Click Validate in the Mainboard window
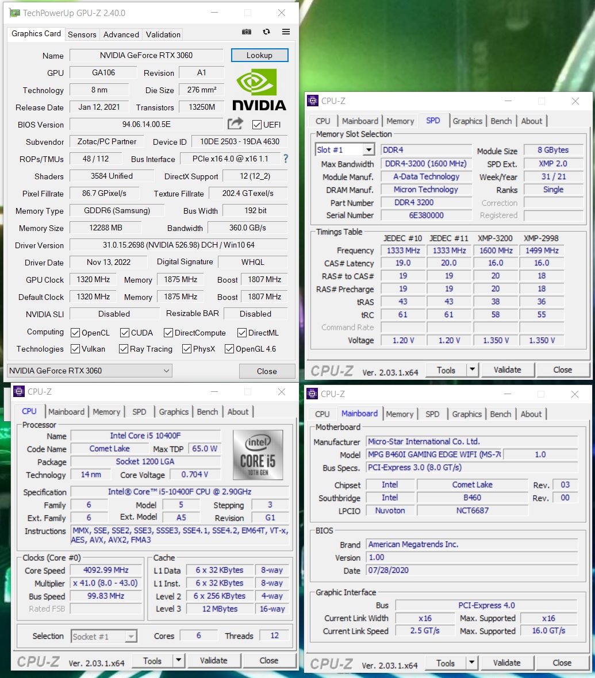Image resolution: width=595 pixels, height=678 pixels. pos(507,663)
